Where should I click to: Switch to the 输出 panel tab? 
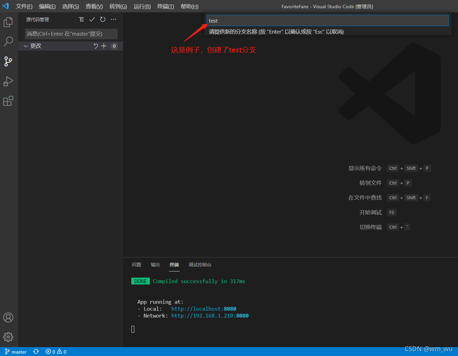point(155,265)
